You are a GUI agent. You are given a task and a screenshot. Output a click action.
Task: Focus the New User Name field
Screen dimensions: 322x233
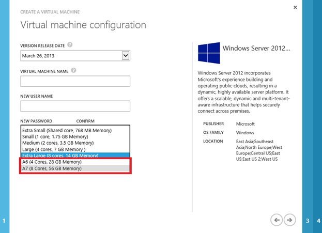click(75, 106)
